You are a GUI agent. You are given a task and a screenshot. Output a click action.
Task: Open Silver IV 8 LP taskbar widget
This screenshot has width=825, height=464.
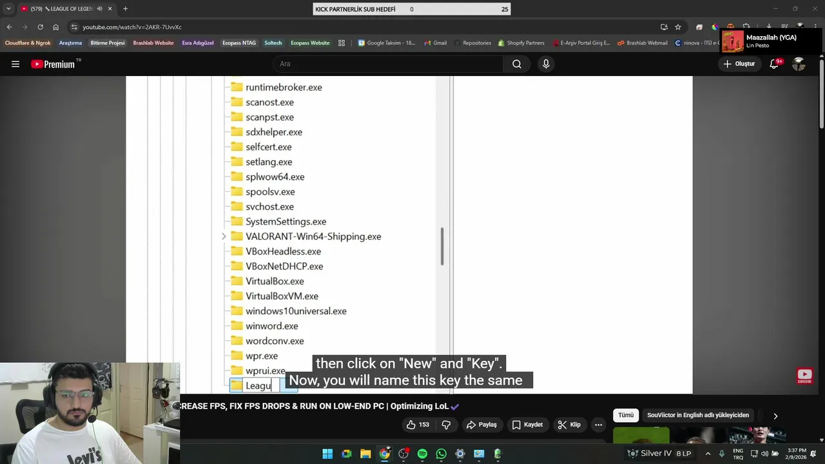point(659,454)
